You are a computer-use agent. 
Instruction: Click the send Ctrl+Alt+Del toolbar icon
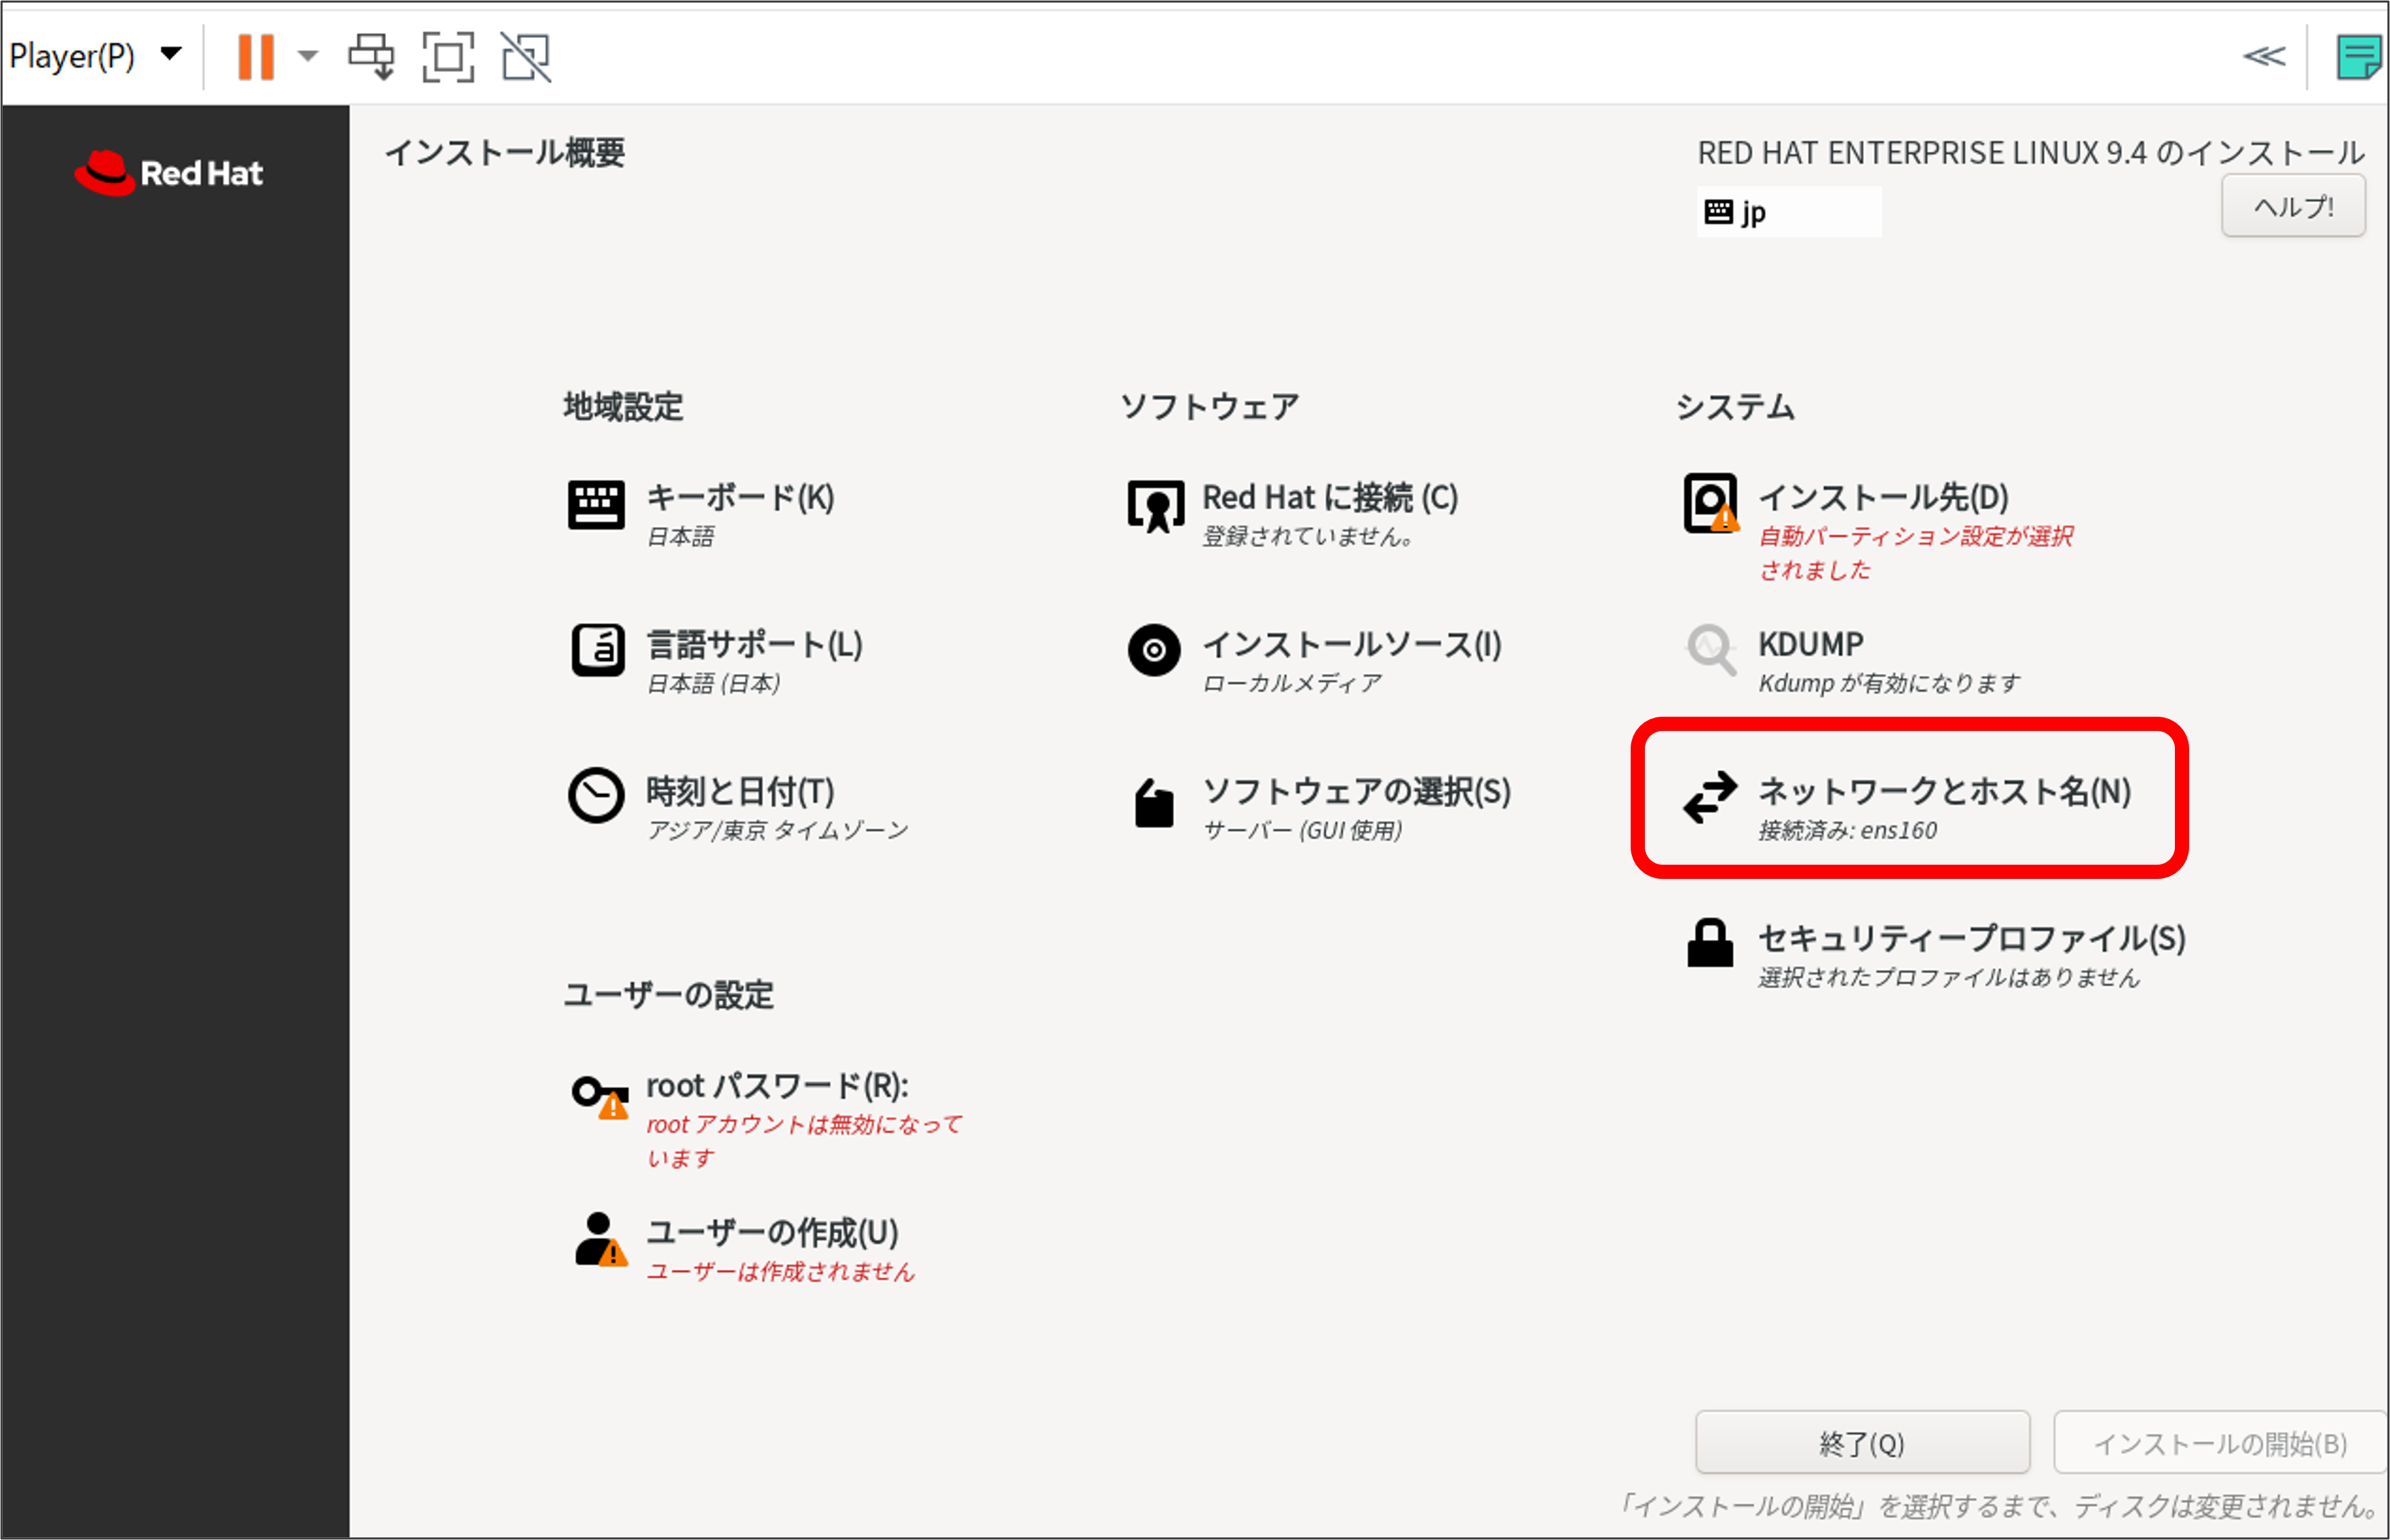[371, 56]
